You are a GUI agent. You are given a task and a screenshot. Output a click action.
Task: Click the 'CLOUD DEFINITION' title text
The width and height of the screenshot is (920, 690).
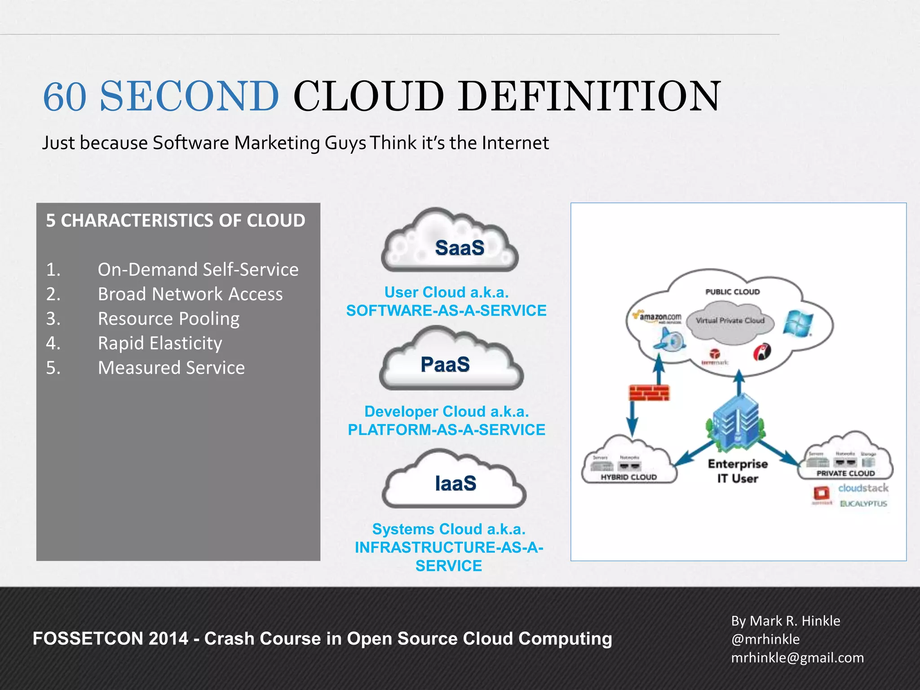click(507, 96)
